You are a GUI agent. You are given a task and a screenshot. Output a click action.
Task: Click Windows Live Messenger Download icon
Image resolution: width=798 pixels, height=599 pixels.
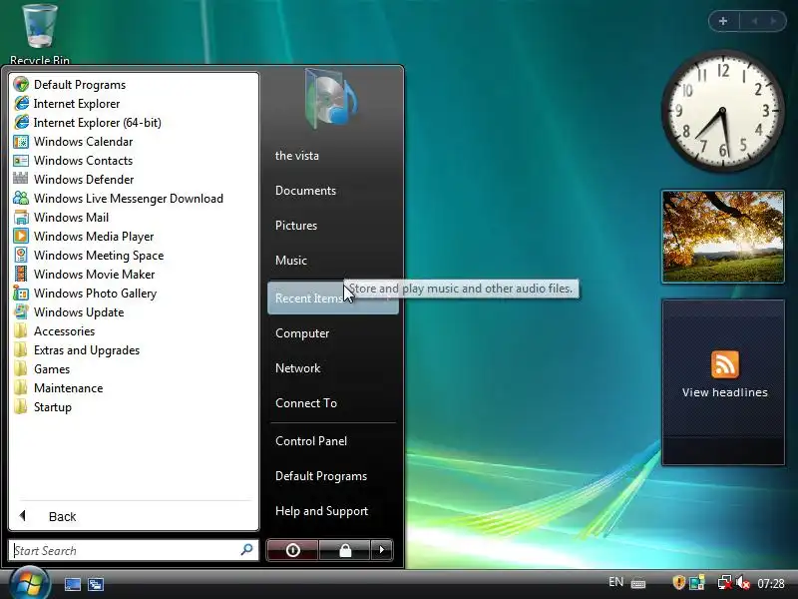pos(21,198)
